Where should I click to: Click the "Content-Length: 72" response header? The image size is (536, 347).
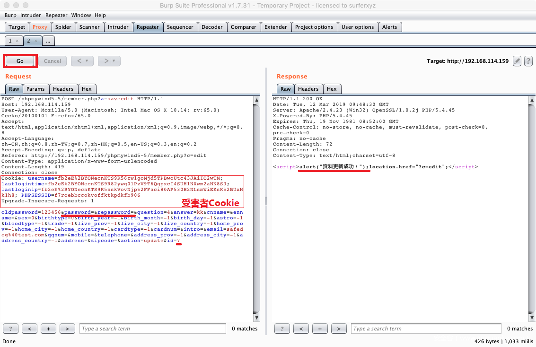click(x=302, y=145)
